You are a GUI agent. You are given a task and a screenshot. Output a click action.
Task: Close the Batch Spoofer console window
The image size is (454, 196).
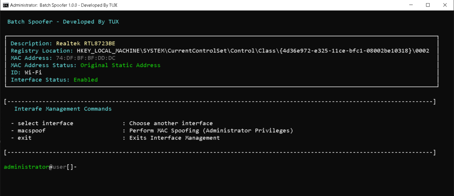(x=445, y=5)
